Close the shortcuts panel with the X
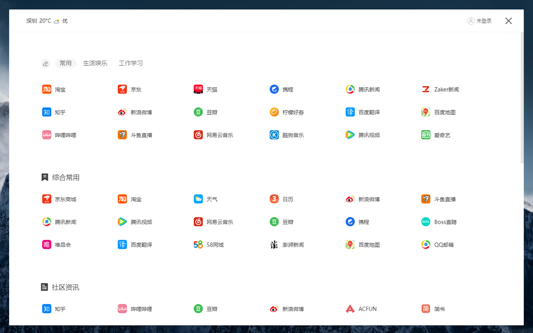533x333 pixels. point(508,21)
